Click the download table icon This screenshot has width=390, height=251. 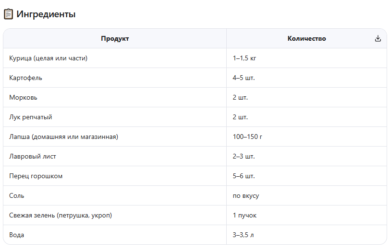tap(378, 38)
